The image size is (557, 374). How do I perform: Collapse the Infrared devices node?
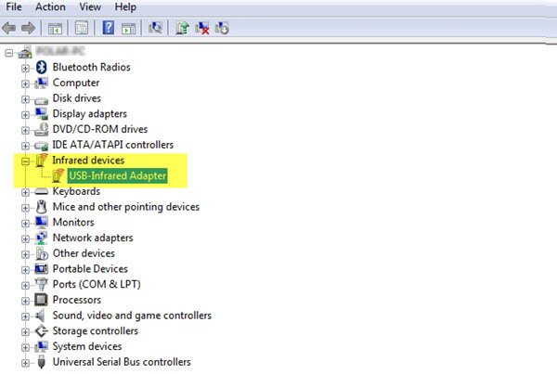(x=25, y=161)
